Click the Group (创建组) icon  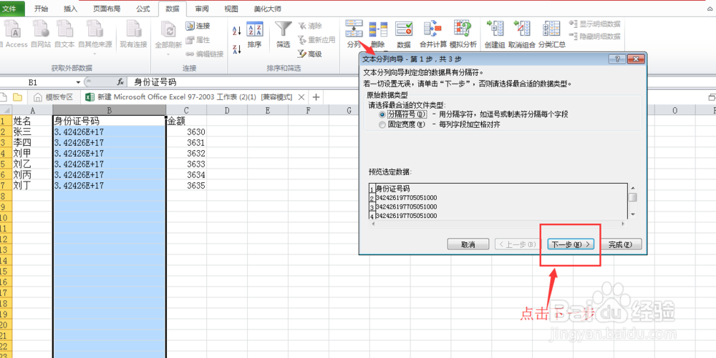coord(495,34)
